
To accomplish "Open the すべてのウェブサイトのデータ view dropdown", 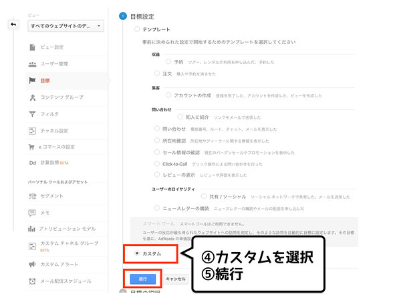I will 65,26.
